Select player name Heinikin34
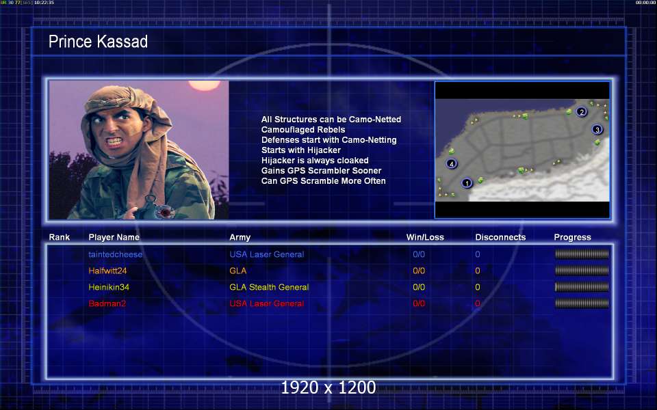 (109, 287)
